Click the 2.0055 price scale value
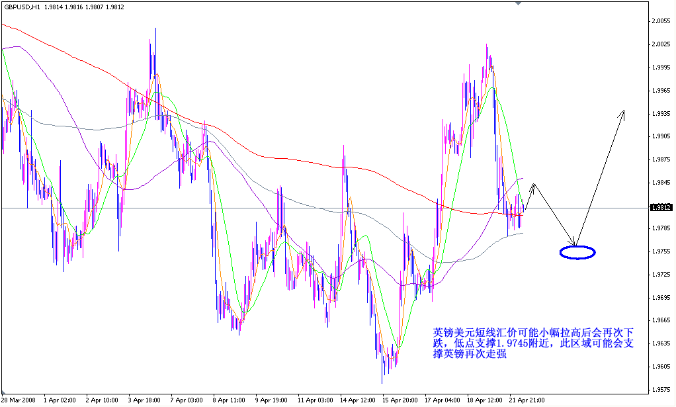The width and height of the screenshot is (676, 407). coord(661,21)
